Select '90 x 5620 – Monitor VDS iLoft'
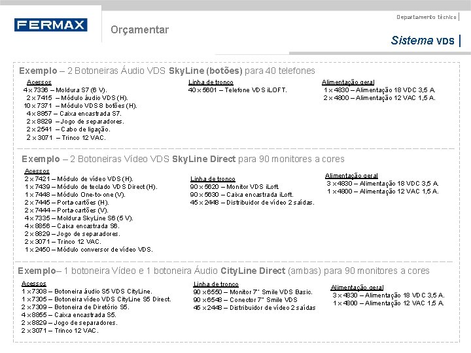The height and width of the screenshot is (353, 471). (x=235, y=187)
